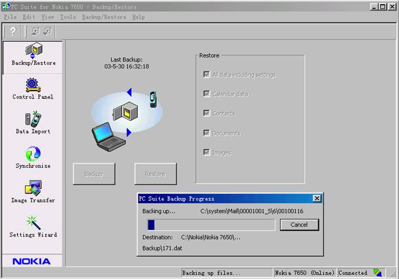
Task: Start the Settings Wizard sidebar icon
Action: [33, 227]
